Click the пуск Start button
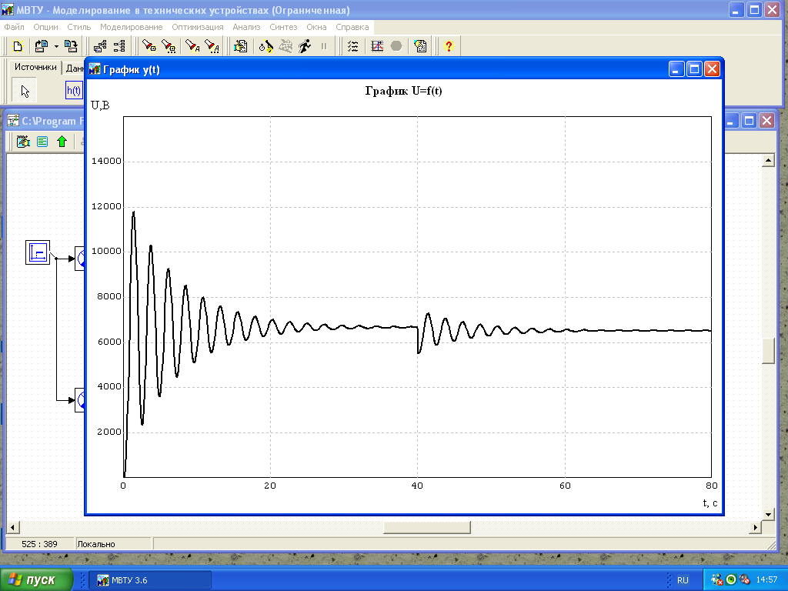The width and height of the screenshot is (788, 591). click(x=37, y=579)
